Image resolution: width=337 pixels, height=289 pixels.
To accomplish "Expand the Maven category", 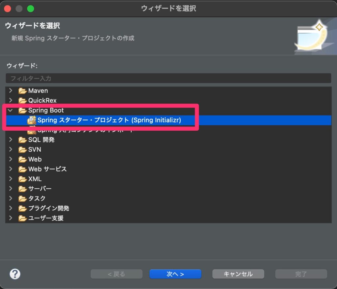I will [x=11, y=91].
